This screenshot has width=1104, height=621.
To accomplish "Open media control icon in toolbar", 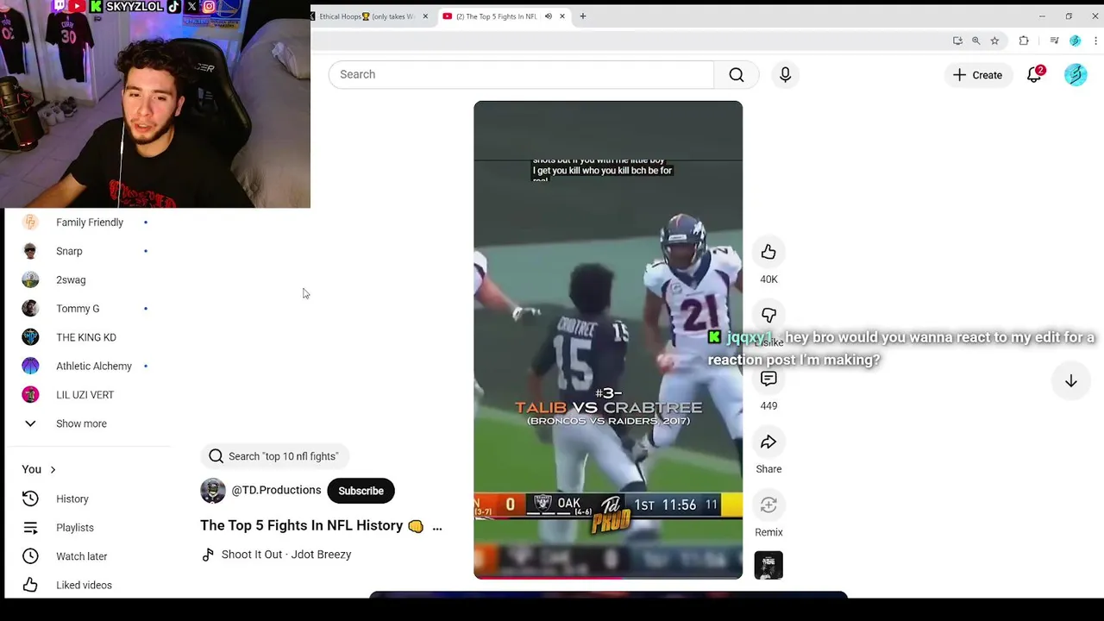I will click(x=1054, y=41).
